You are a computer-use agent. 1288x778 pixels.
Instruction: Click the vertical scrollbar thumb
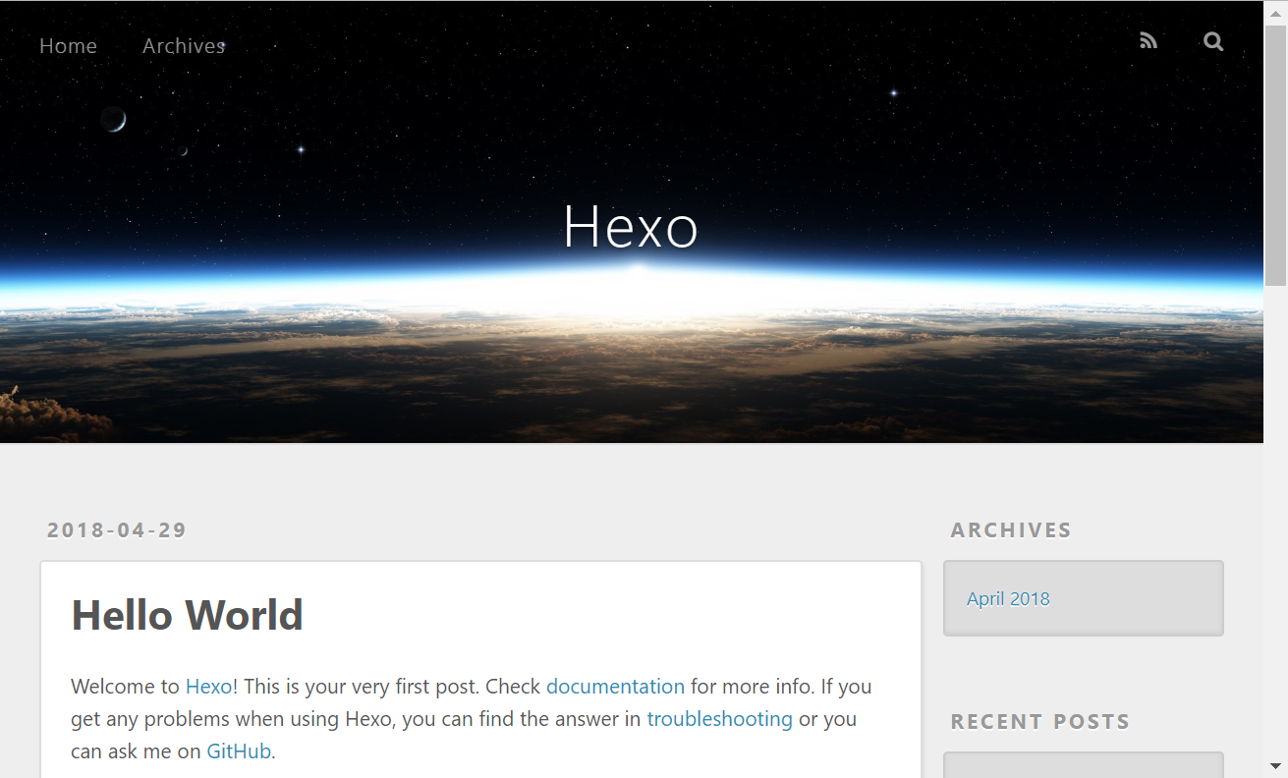[1275, 147]
